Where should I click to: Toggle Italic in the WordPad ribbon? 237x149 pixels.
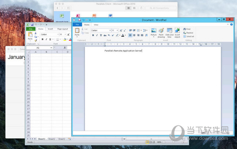[97, 35]
